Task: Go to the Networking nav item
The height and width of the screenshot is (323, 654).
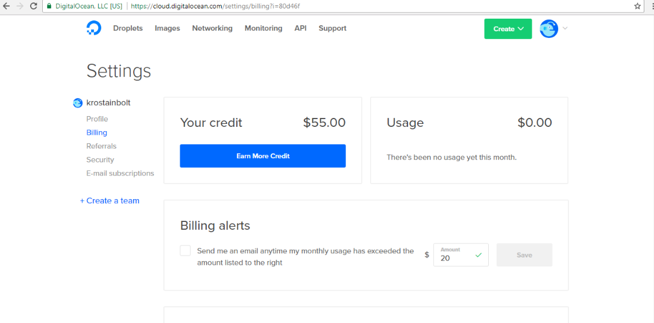Action: (x=212, y=28)
